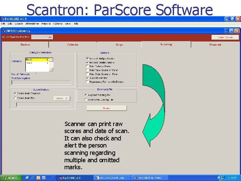Image resolution: width=241 pixels, height=181 pixels.
Task: Toggle Auto Enrollment checkbox
Action: point(87,78)
